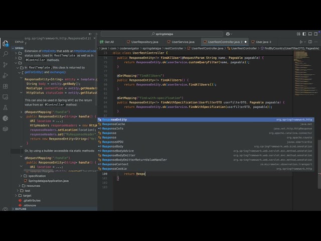Image resolution: width=321 pixels, height=241 pixels.
Task: Open the Copilot chat menu icon
Action: tap(229, 34)
